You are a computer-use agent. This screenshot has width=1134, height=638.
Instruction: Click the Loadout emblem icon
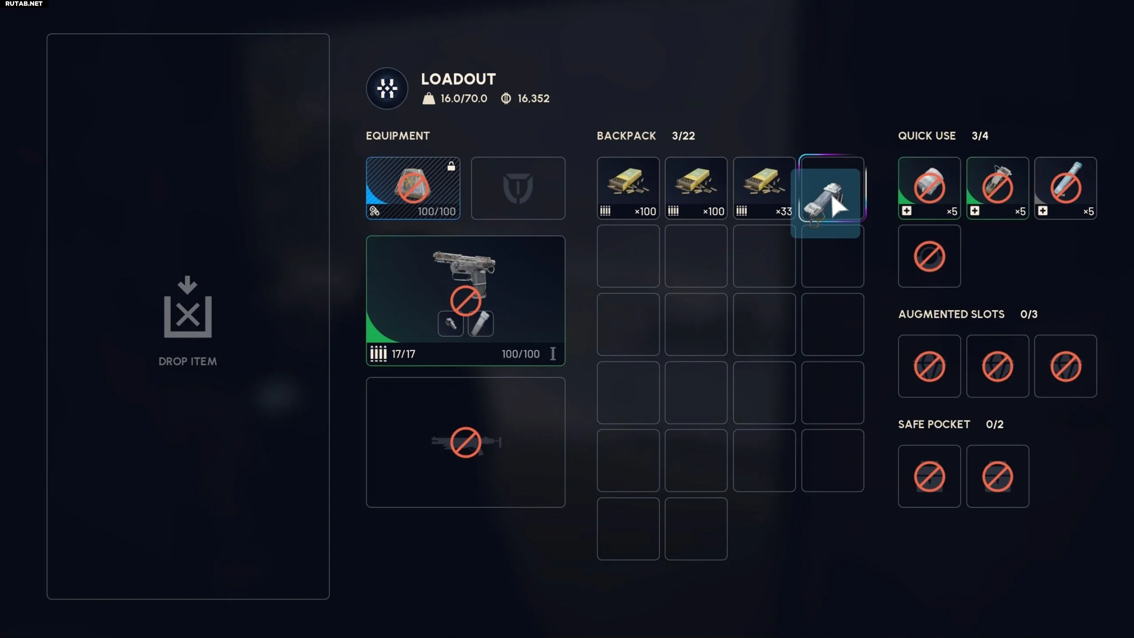[x=387, y=89]
